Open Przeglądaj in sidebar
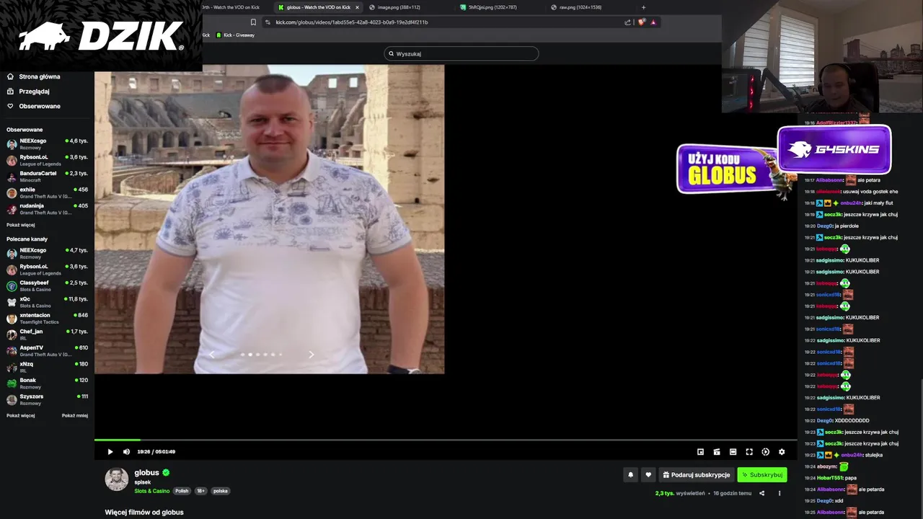The width and height of the screenshot is (923, 519). click(x=29, y=92)
